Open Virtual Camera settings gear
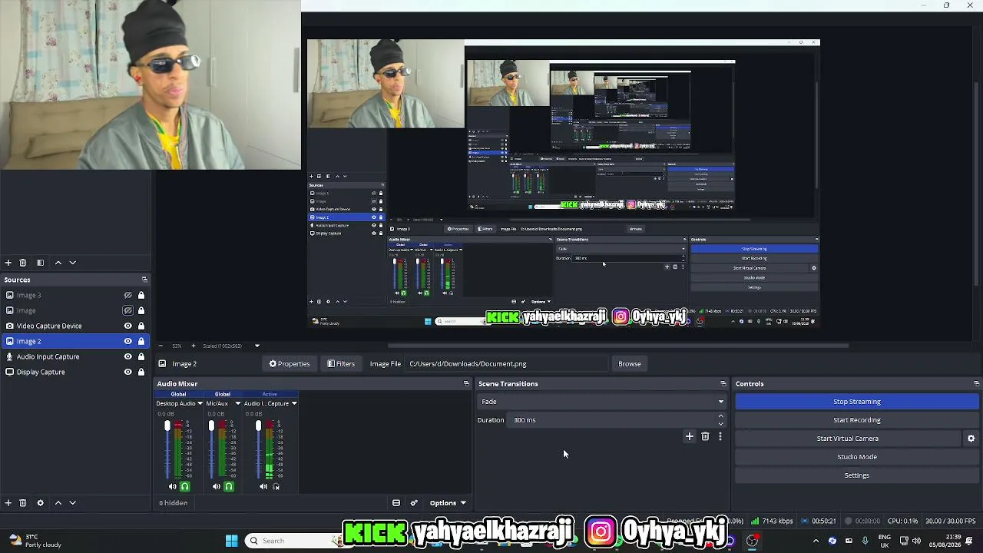This screenshot has height=553, width=983. (971, 439)
